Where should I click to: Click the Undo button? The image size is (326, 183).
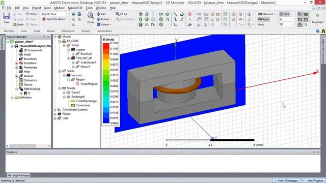31,14
